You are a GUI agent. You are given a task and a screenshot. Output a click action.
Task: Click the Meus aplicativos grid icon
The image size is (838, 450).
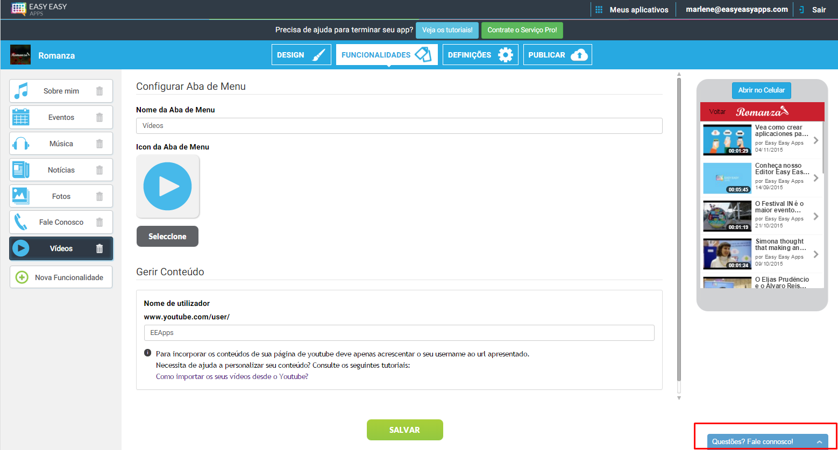tap(599, 10)
